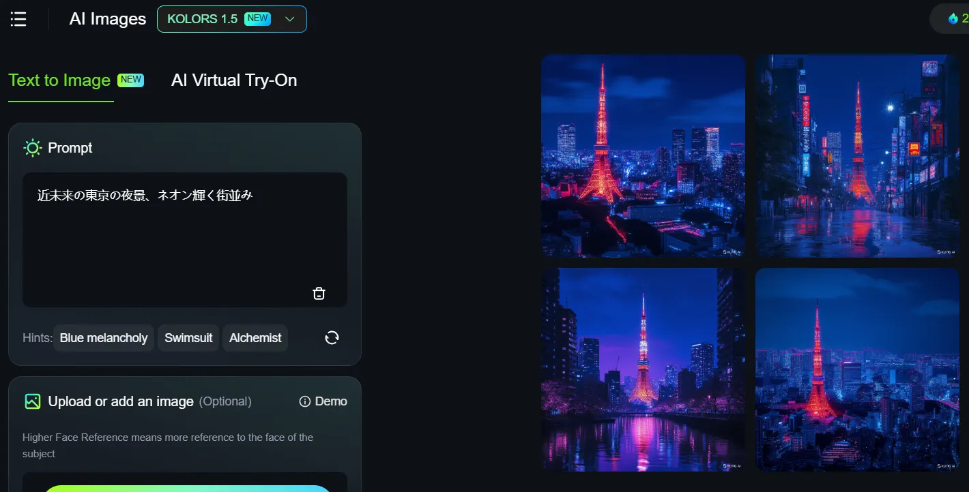Click the gradient slider bar at the bottom
Screen dimensions: 969x492
(185, 488)
